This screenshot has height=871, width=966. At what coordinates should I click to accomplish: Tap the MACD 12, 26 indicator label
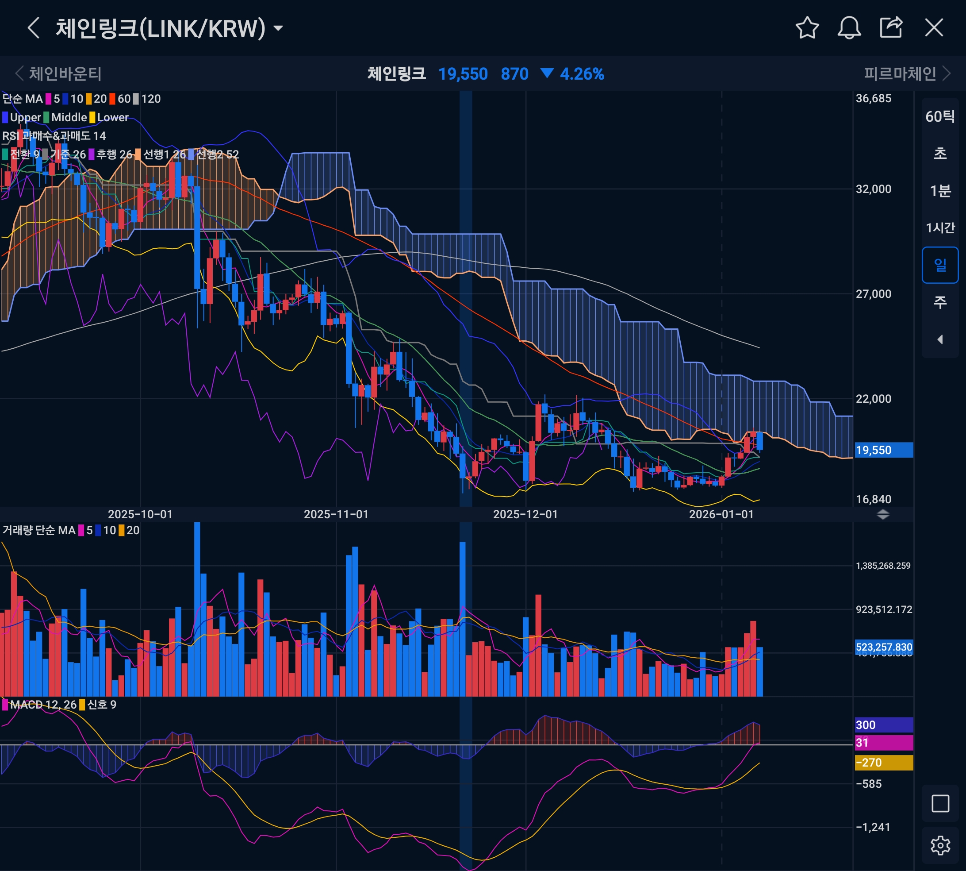43,705
